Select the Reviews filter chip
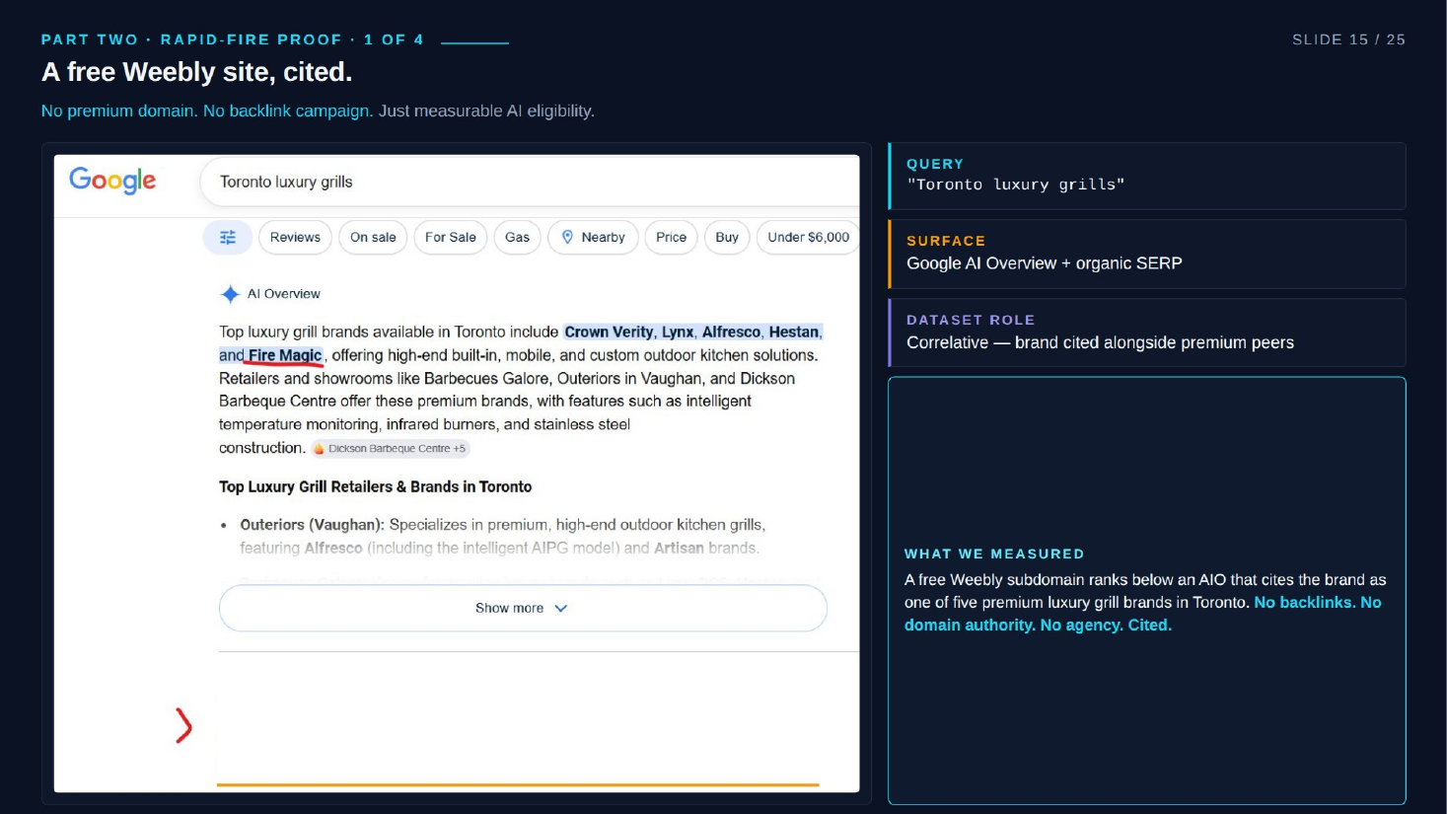Image resolution: width=1447 pixels, height=814 pixels. tap(295, 237)
